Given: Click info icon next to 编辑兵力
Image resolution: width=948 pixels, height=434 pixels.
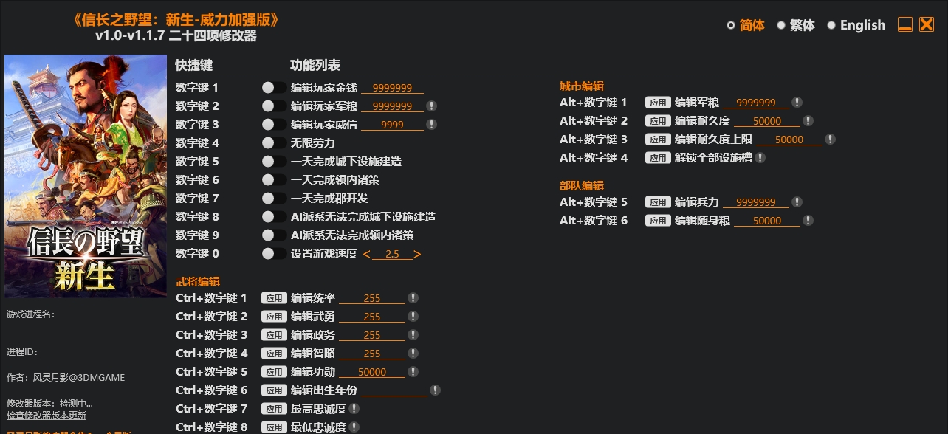Looking at the screenshot, I should click(x=797, y=202).
